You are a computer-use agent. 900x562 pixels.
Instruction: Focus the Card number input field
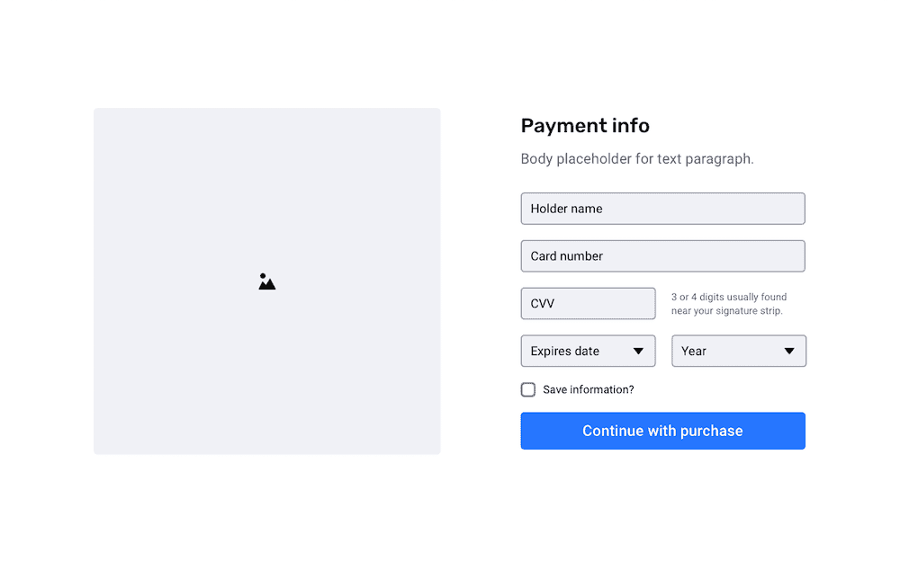663,255
